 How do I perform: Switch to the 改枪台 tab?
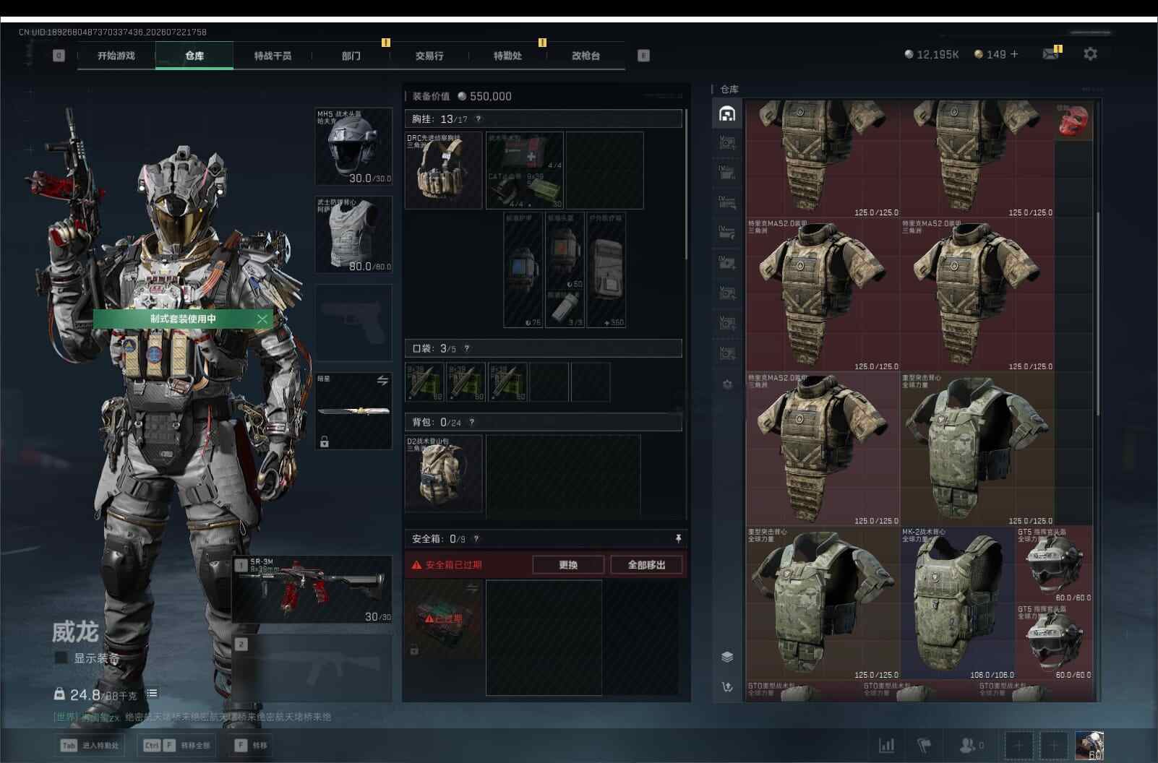pos(586,56)
